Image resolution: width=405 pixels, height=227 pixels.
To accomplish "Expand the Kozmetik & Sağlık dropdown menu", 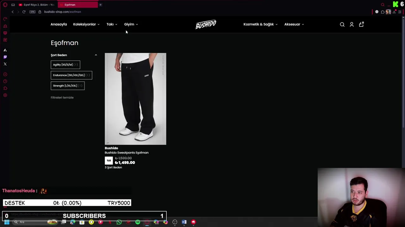I will pyautogui.click(x=260, y=24).
